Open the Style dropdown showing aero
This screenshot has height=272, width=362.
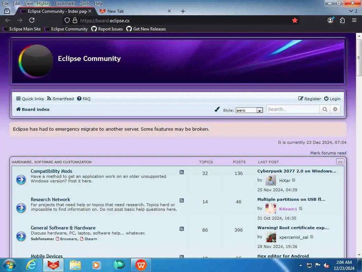[x=249, y=110]
